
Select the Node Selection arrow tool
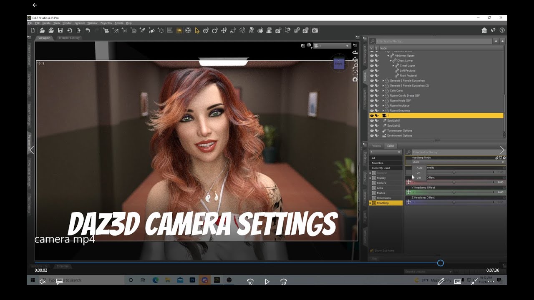coord(197,30)
